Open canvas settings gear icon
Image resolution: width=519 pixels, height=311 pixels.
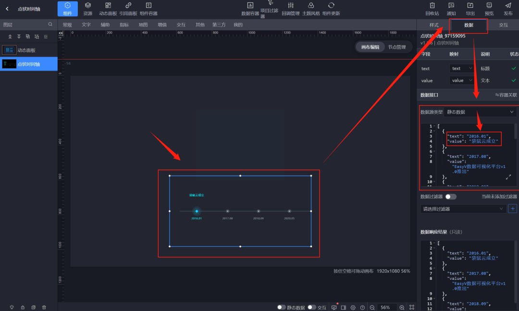click(353, 307)
